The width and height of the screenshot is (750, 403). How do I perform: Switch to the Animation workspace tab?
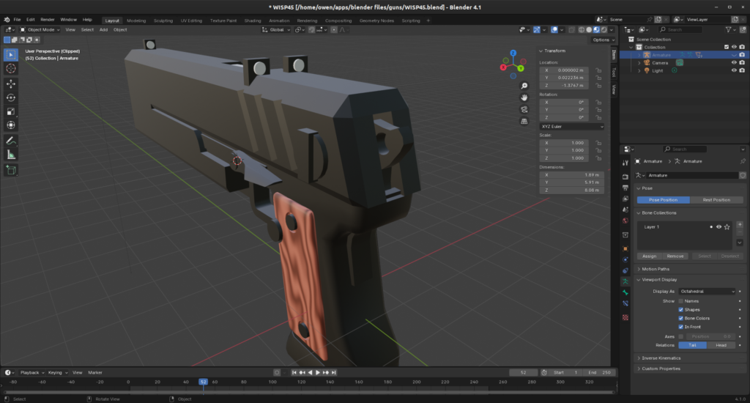tap(279, 21)
